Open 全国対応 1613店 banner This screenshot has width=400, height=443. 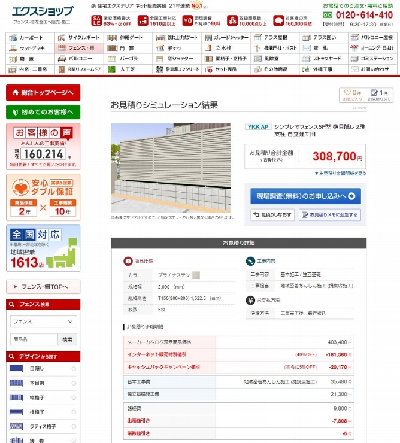[x=43, y=248]
